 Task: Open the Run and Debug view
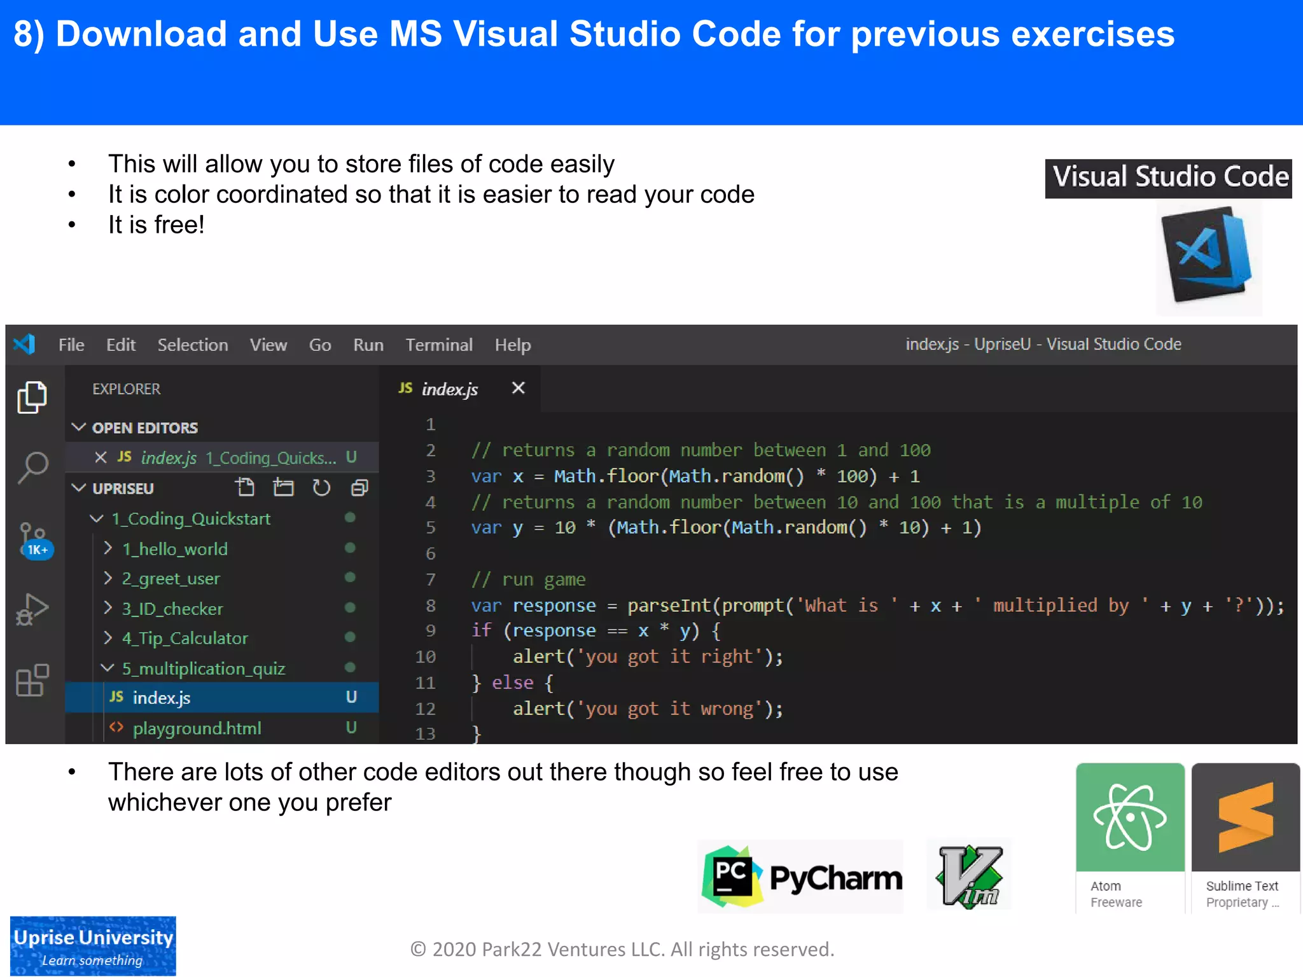[32, 609]
